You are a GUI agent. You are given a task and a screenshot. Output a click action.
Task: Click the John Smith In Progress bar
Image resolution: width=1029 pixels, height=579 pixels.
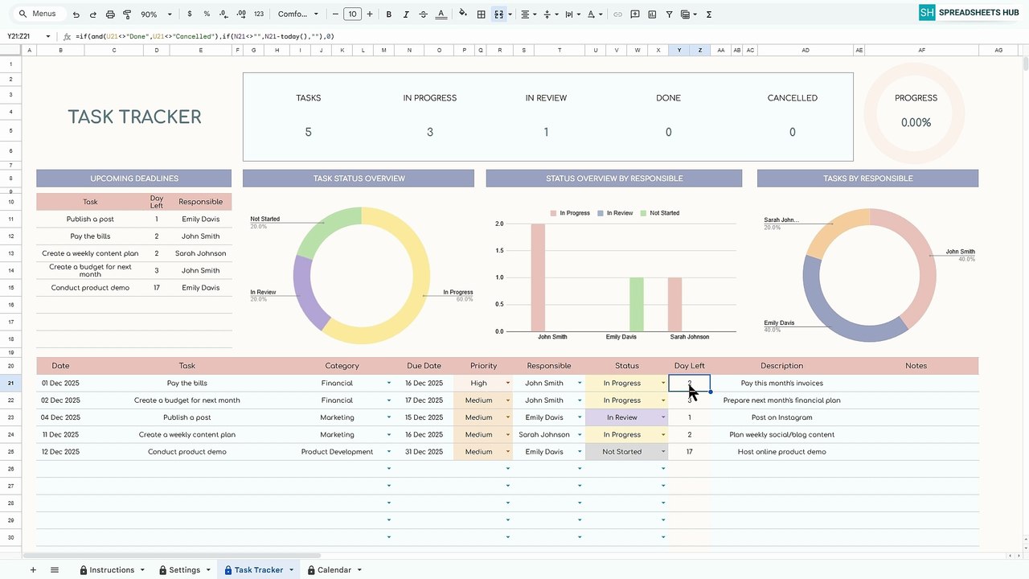click(x=538, y=277)
